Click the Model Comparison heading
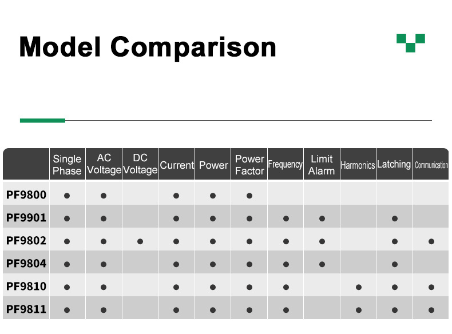Screen dimensions: 452x334 click(x=148, y=46)
